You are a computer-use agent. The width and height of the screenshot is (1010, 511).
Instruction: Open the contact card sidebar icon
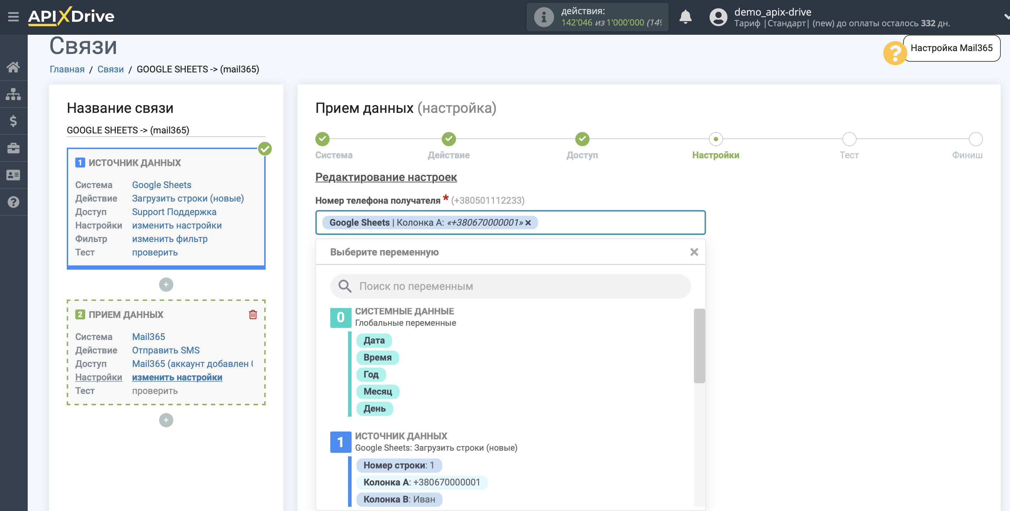click(x=13, y=175)
